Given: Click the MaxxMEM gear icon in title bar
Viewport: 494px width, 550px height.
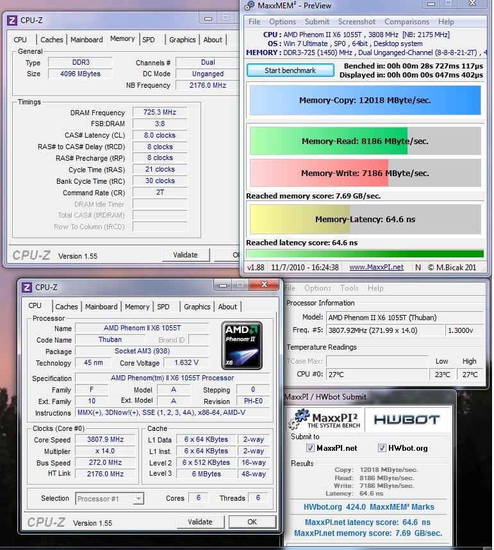Looking at the screenshot, I should point(249,5).
